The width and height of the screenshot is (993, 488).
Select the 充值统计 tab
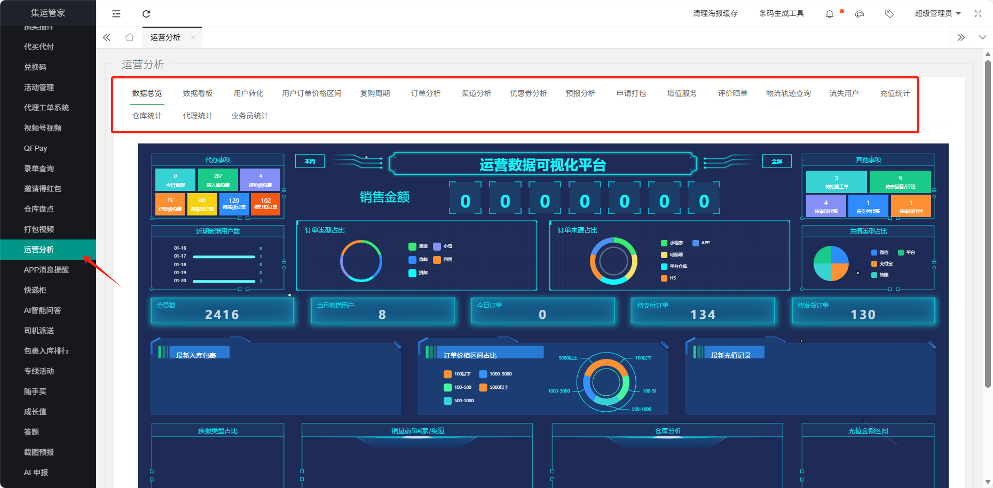coord(895,93)
